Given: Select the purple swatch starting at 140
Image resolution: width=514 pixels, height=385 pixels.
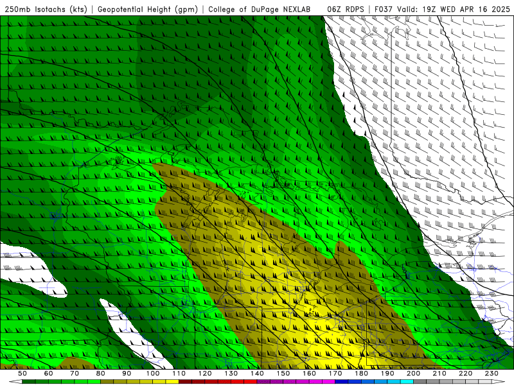Looking at the screenshot, I should click(263, 382).
